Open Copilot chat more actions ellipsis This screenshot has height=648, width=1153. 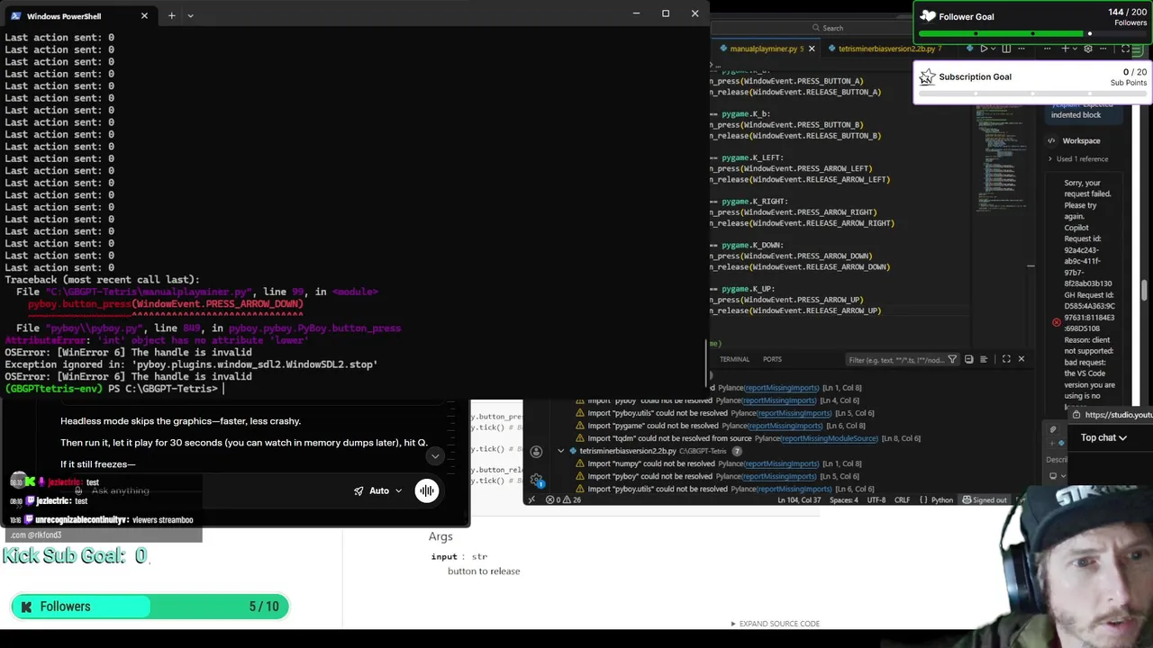point(1103,49)
